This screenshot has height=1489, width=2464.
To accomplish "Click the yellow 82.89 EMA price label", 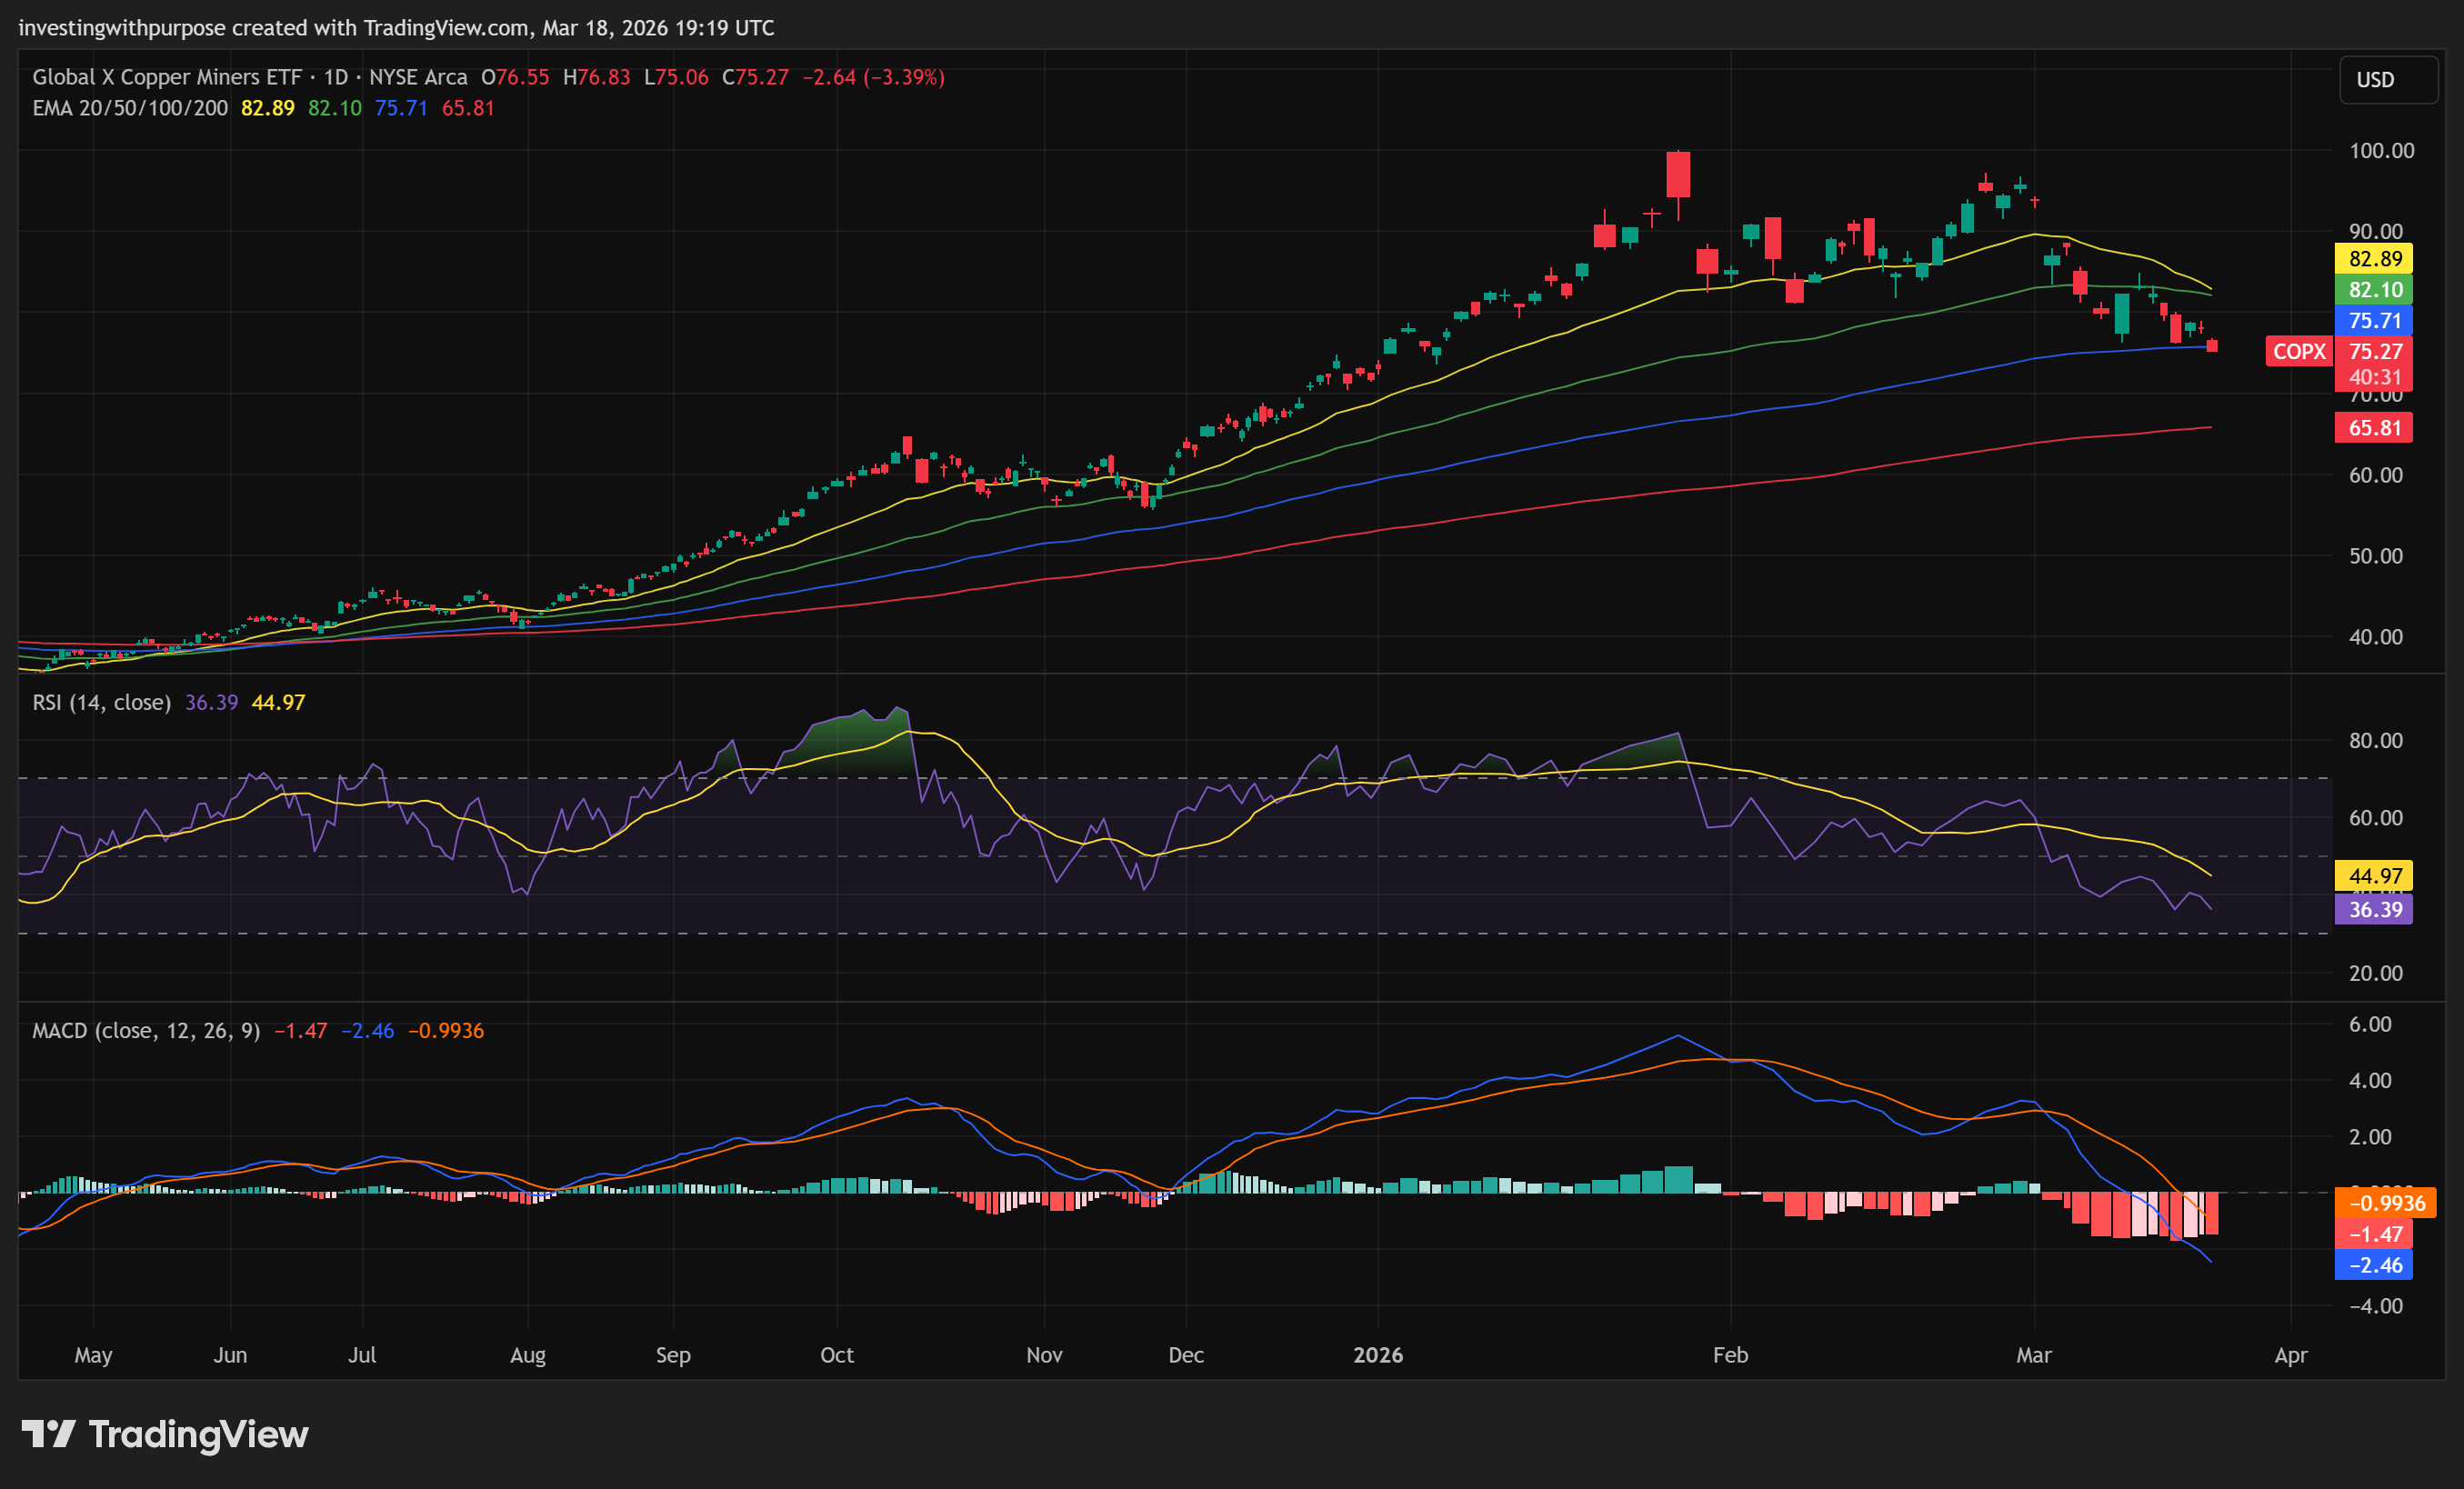I will coord(2374,259).
